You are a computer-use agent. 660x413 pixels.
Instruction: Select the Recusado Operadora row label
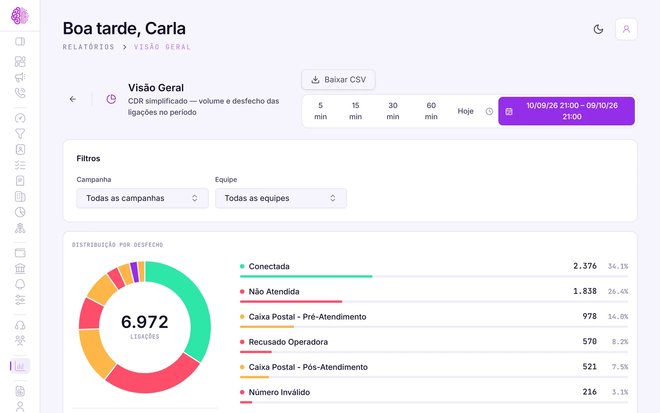[288, 342]
